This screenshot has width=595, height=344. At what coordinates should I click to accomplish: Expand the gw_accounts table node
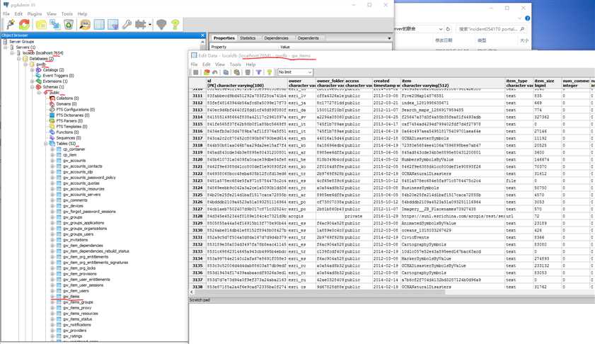(x=52, y=161)
